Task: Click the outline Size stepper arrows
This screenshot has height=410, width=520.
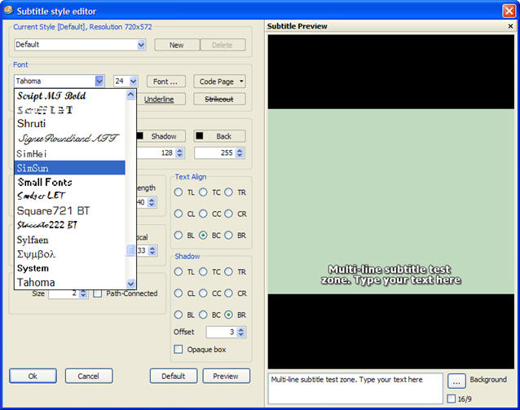Action: [x=84, y=293]
